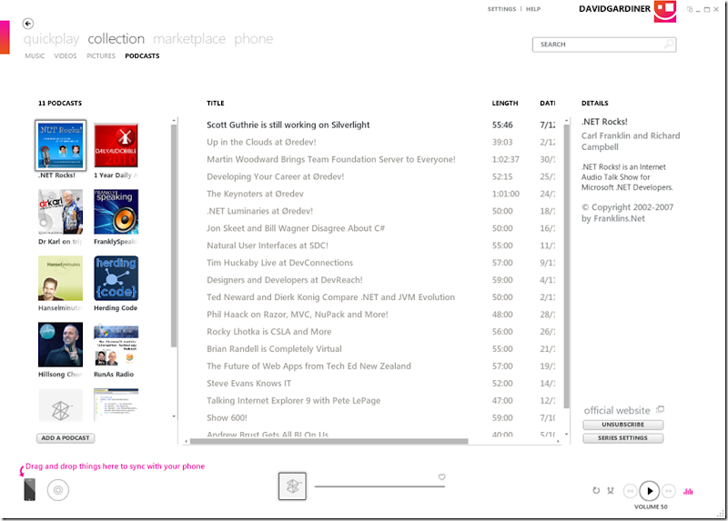Screen dimensions: 728x521
Task: Click the podcast list scroll-down arrow
Action: [174, 416]
